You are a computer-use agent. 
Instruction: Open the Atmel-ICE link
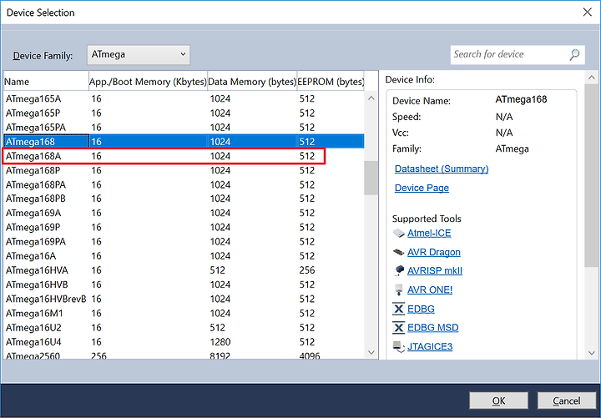[429, 233]
